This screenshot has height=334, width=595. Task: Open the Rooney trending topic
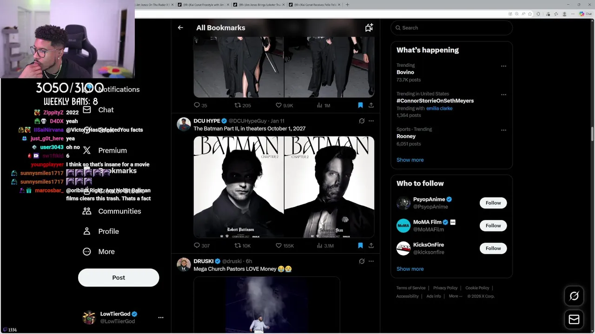coord(406,136)
